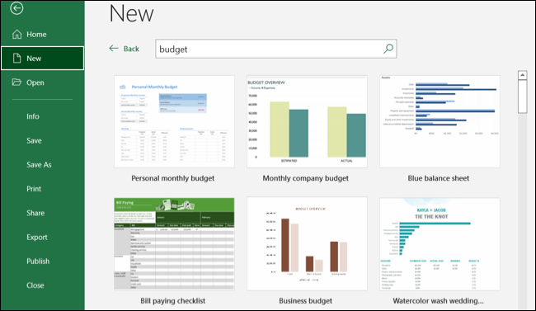This screenshot has height=311, width=536.
Task: Click the Back link beside search box
Action: click(x=131, y=49)
